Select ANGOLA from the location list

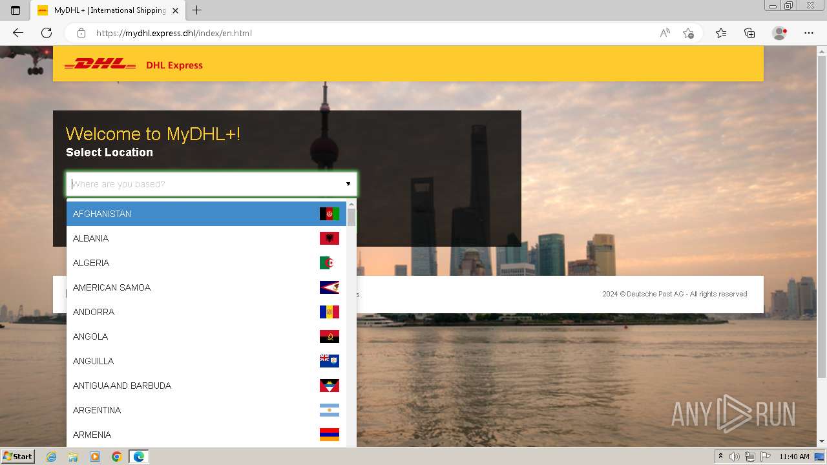point(206,336)
